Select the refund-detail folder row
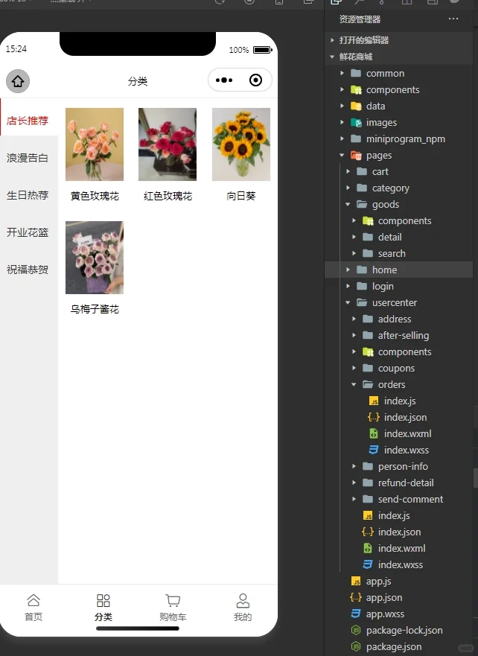 [x=399, y=483]
